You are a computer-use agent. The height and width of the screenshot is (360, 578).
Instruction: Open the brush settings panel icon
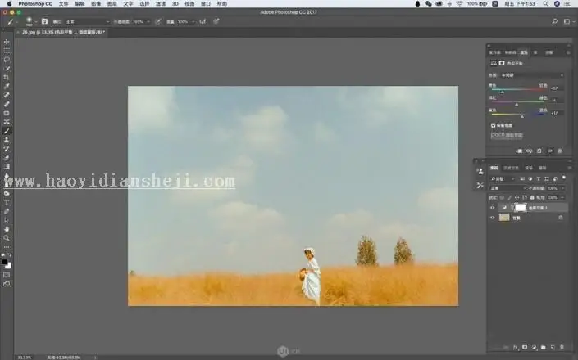pyautogui.click(x=44, y=22)
